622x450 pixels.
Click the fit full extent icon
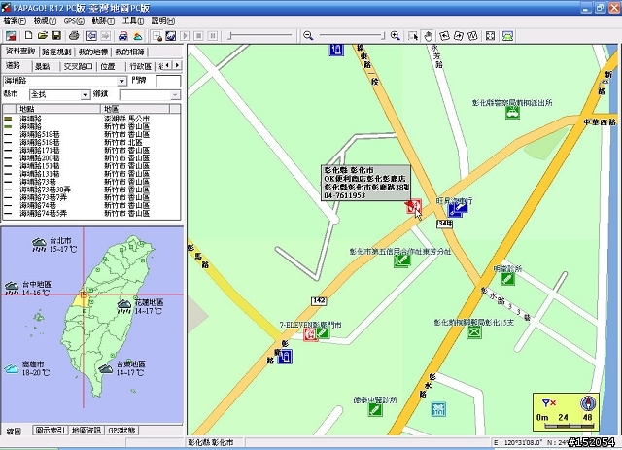tap(490, 36)
